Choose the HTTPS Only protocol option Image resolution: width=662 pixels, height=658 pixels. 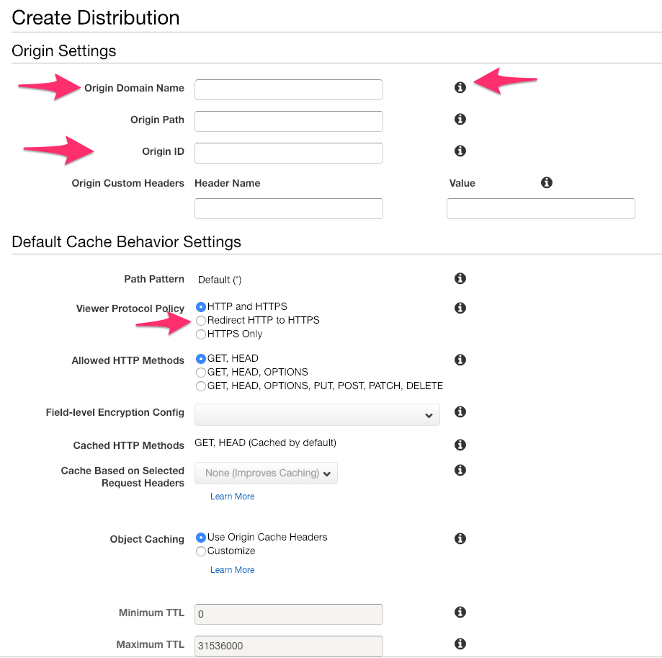[x=200, y=334]
